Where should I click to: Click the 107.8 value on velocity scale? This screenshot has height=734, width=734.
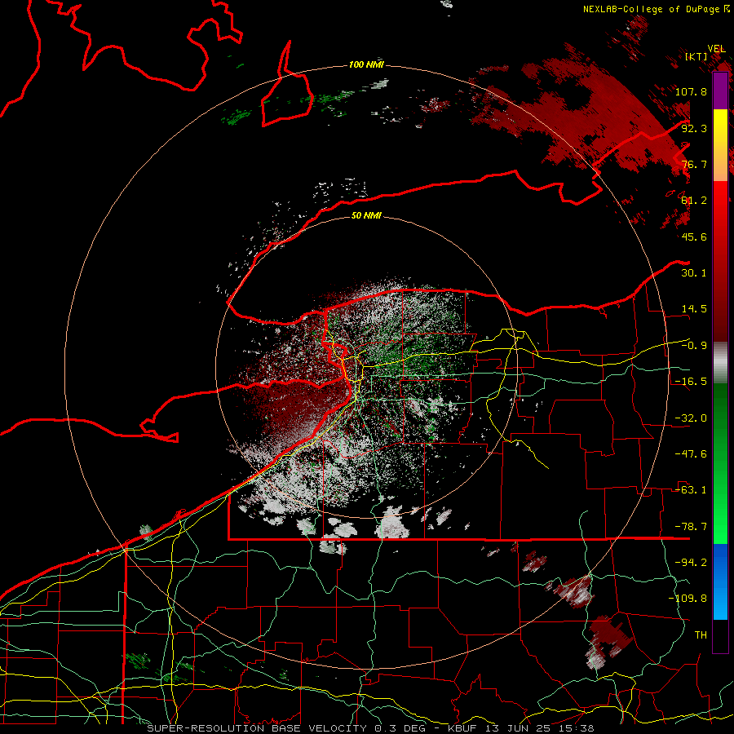[691, 91]
